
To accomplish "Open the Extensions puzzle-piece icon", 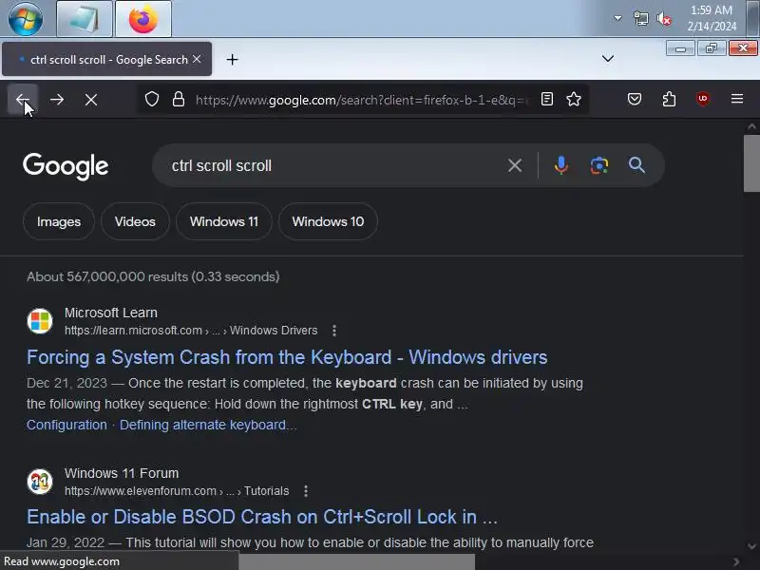I will [x=669, y=100].
